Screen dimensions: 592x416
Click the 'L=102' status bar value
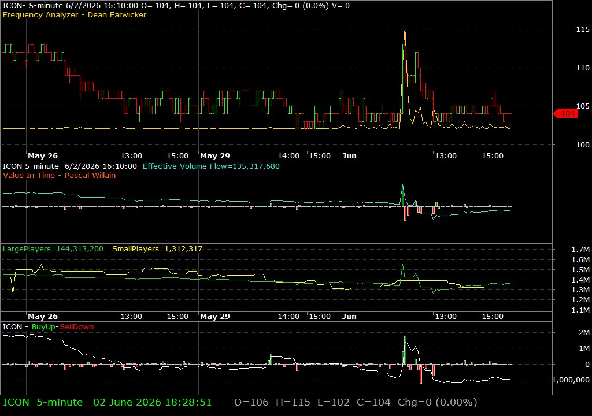click(334, 402)
